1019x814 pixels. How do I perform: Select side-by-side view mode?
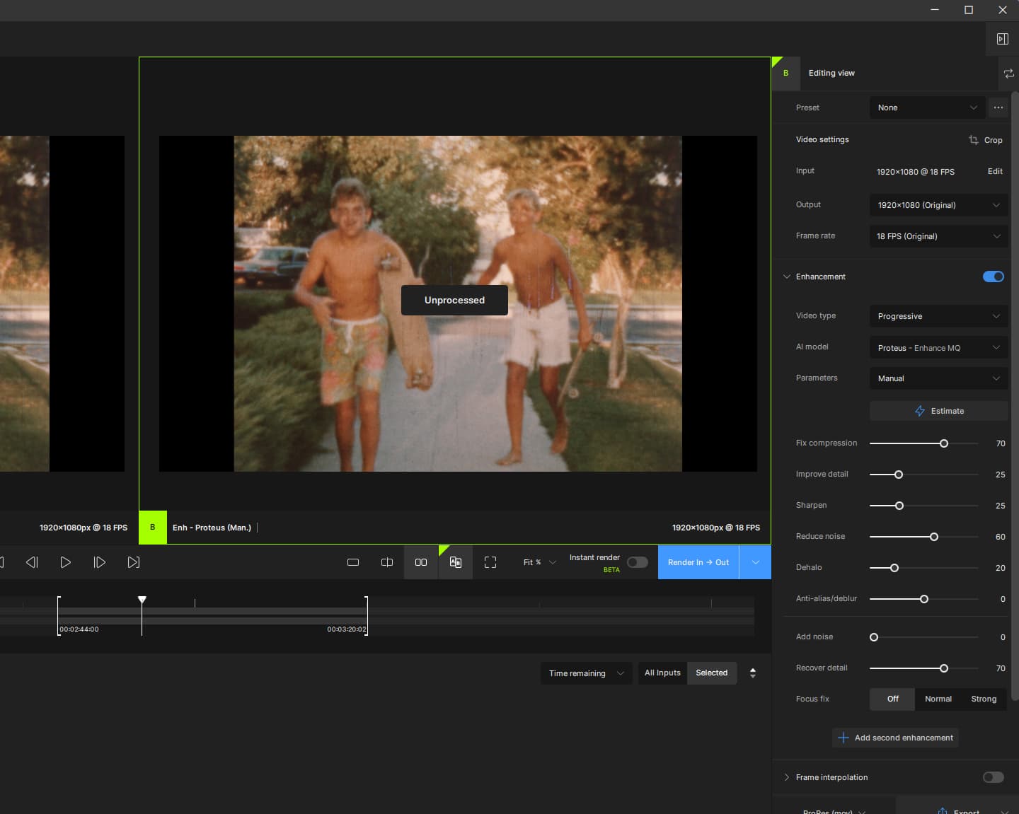click(421, 562)
